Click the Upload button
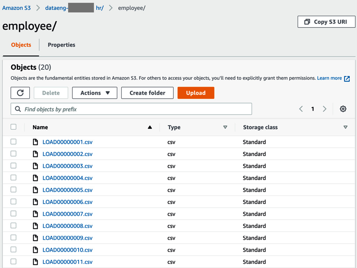 coord(196,93)
